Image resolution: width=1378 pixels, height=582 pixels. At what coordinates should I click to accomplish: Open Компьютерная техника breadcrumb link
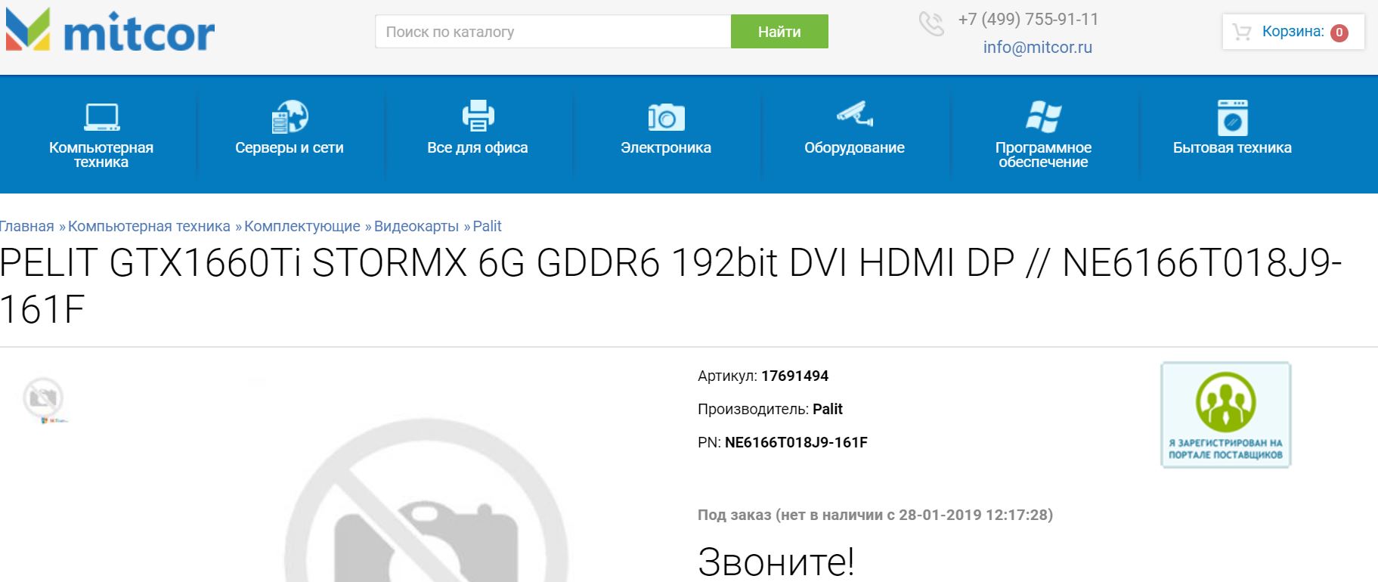tap(149, 226)
